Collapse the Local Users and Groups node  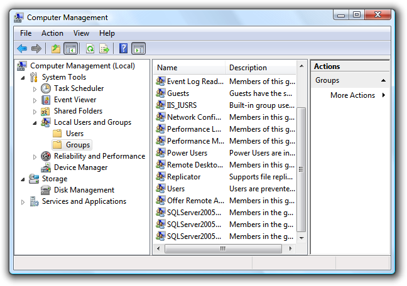coord(35,123)
